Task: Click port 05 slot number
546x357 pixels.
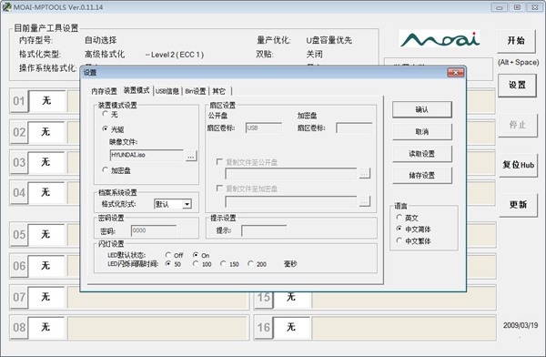Action: [19, 235]
